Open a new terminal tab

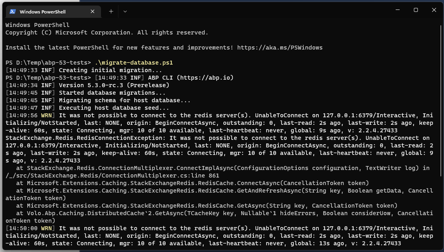point(111,11)
